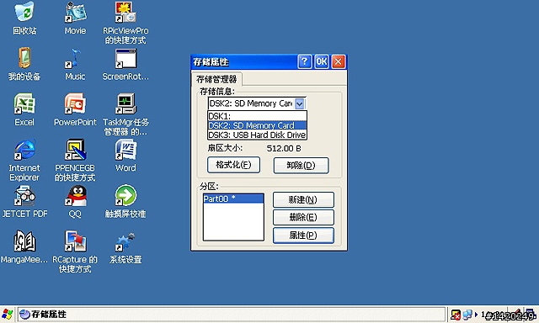Click the Properties 属性(P) button
Viewport: 539px width, 323px height.
pos(303,236)
